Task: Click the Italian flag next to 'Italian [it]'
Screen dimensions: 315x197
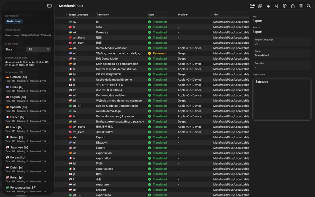Action: coord(7,137)
